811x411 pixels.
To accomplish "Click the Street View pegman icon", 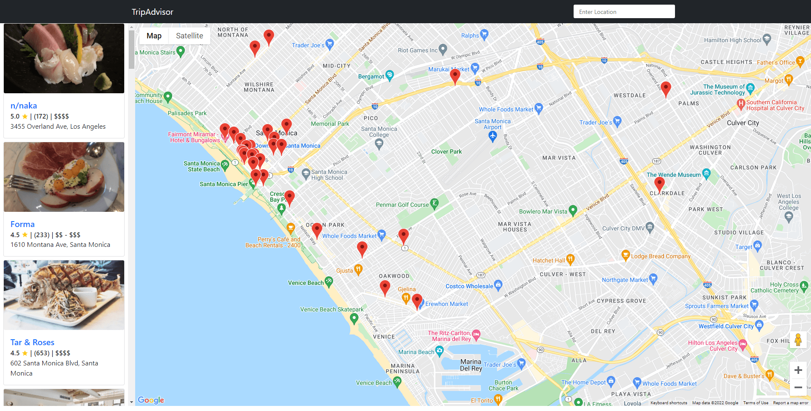I will point(798,340).
